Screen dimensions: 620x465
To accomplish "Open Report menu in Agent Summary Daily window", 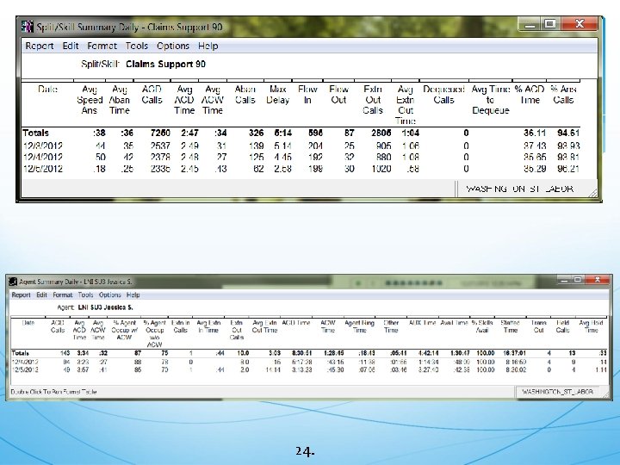I will pos(21,295).
